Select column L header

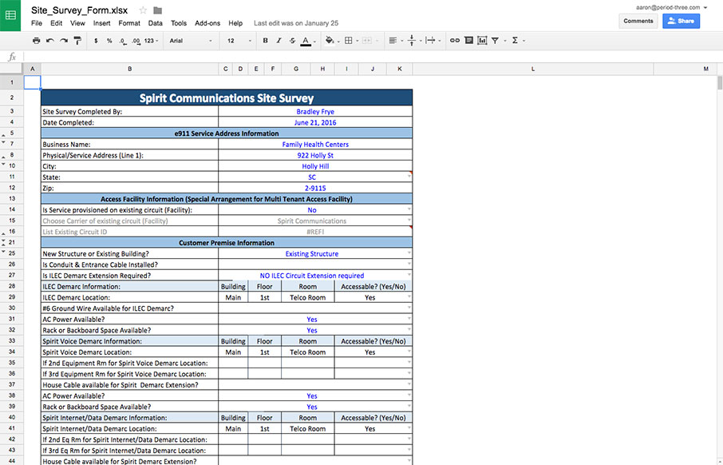click(x=533, y=69)
